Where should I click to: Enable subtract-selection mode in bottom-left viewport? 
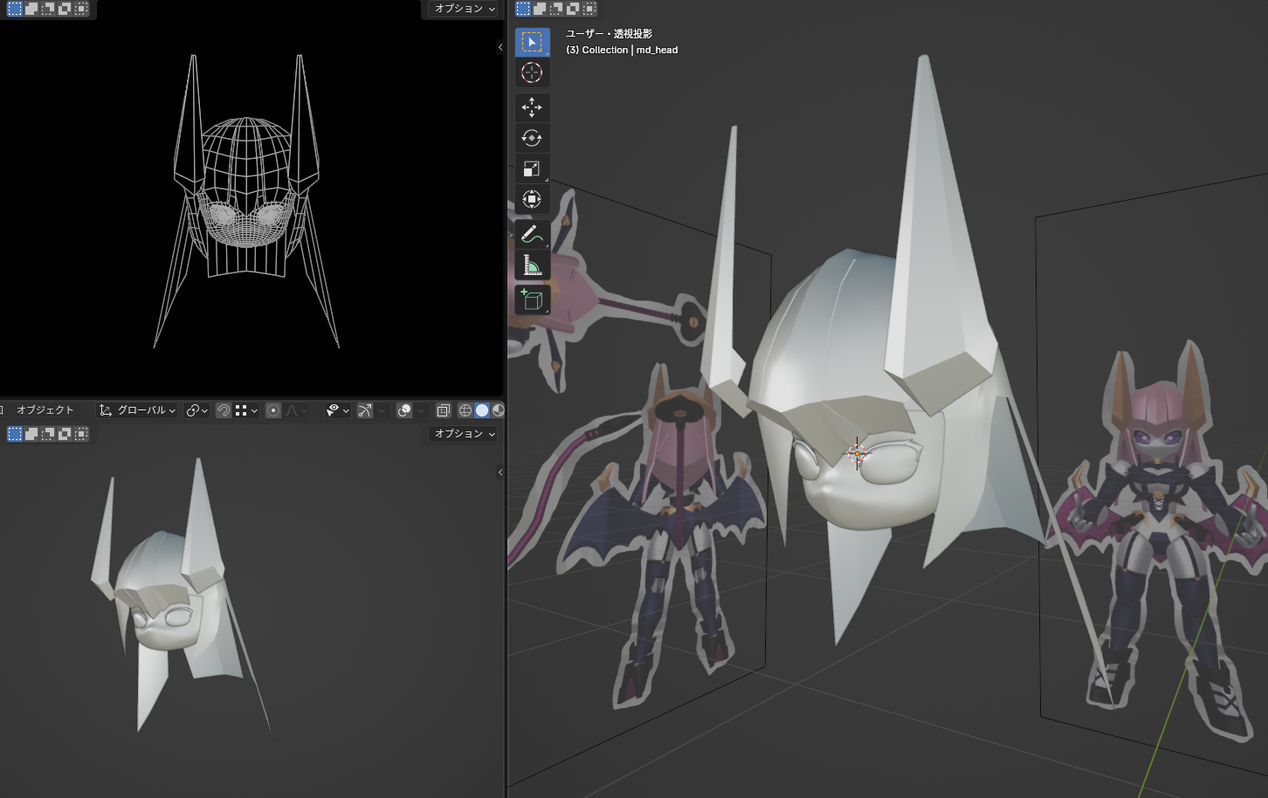click(x=48, y=434)
